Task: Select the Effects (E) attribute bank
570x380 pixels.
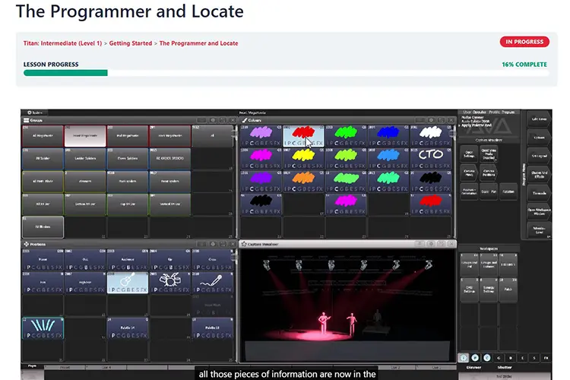Action: (522, 358)
